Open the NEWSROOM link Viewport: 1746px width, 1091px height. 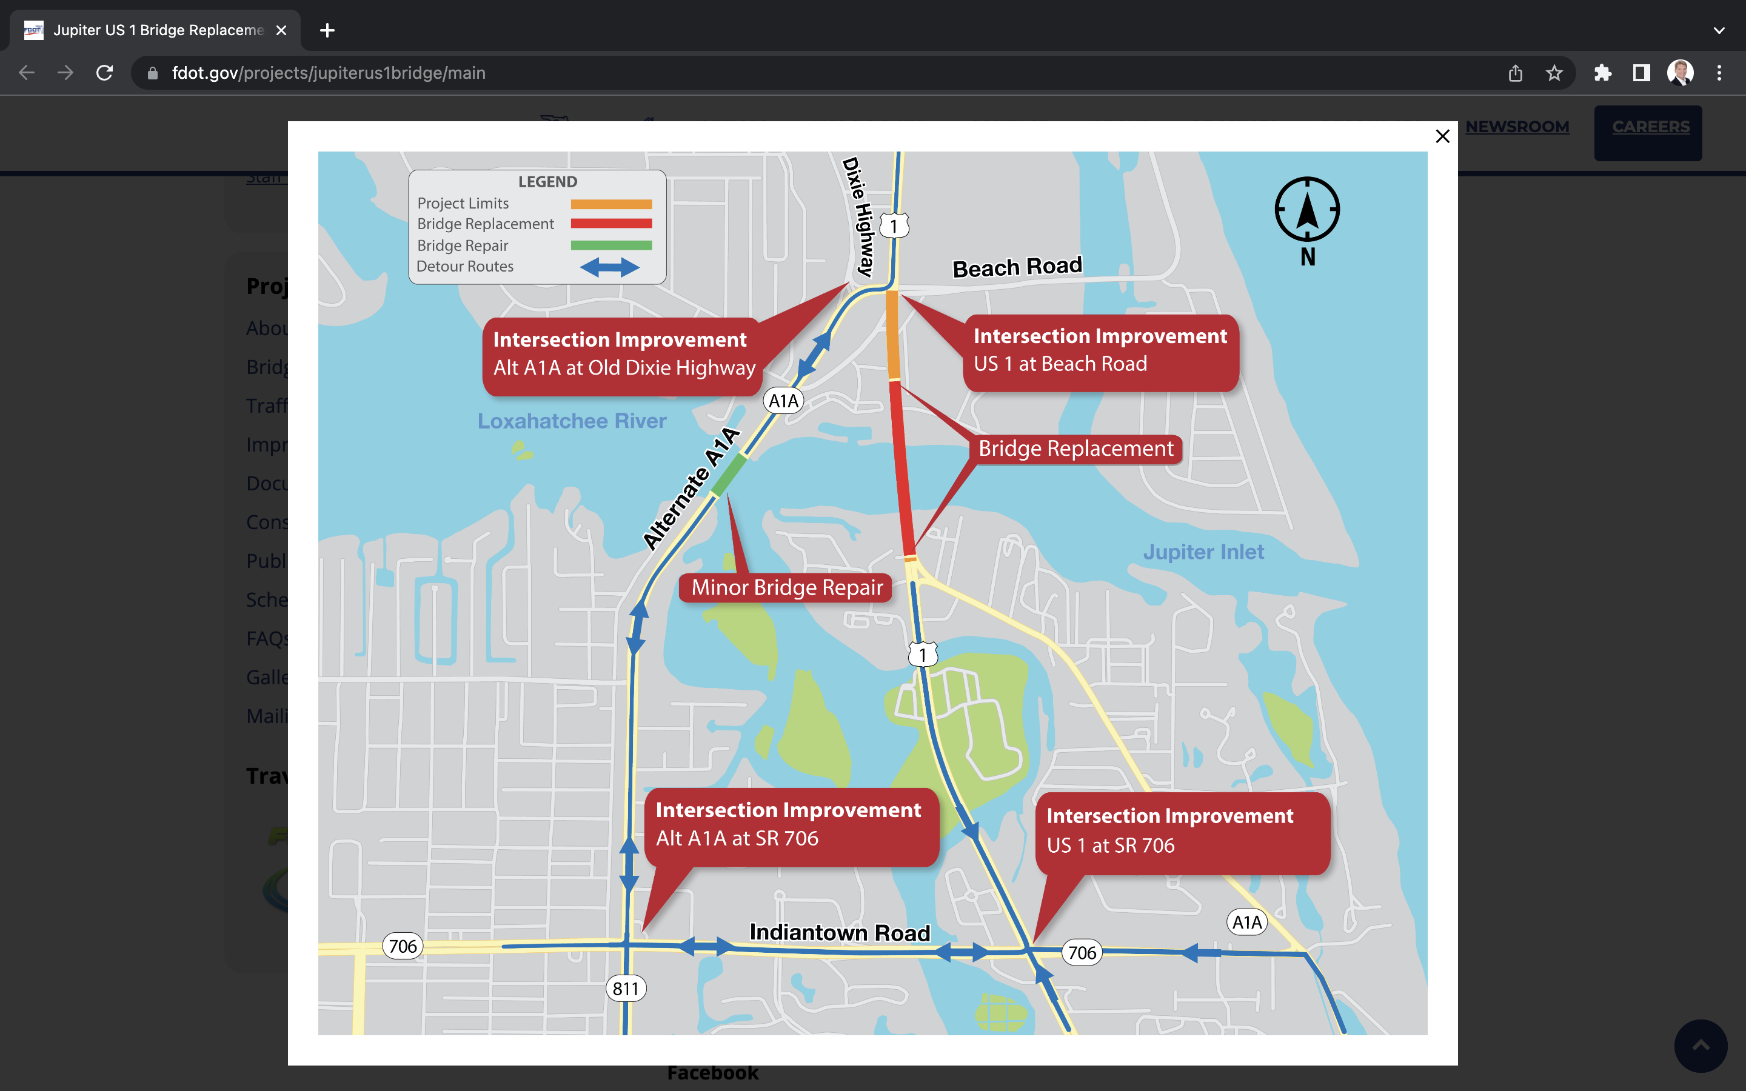click(1517, 127)
